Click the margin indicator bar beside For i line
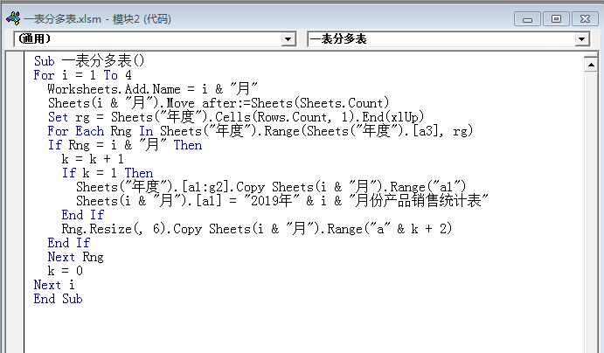This screenshot has height=353, width=604. click(x=15, y=75)
